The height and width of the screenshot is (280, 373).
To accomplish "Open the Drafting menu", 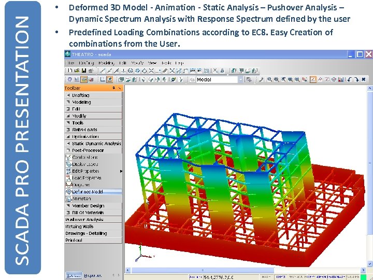I will coord(86,63).
